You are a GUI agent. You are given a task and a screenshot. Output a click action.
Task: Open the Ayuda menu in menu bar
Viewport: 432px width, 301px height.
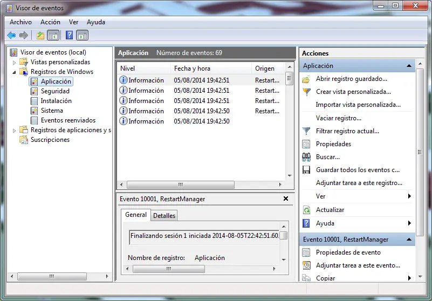tap(96, 22)
